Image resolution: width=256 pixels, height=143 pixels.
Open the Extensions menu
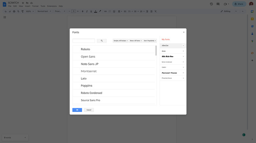click(52, 6)
